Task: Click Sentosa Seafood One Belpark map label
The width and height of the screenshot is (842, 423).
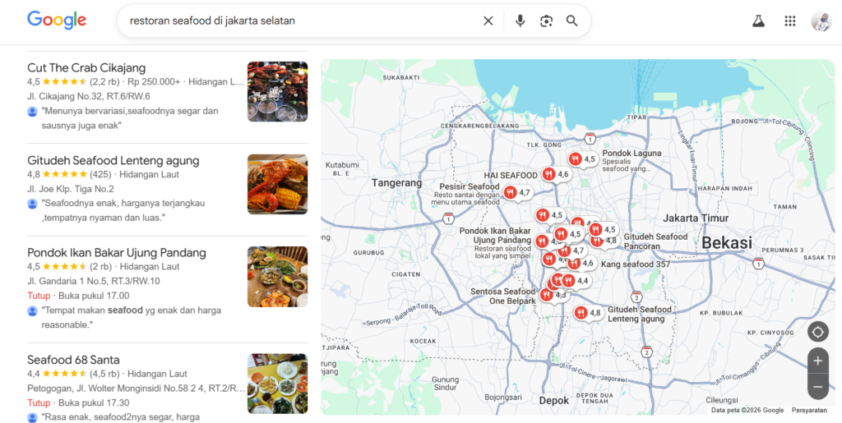Action: pyautogui.click(x=503, y=296)
